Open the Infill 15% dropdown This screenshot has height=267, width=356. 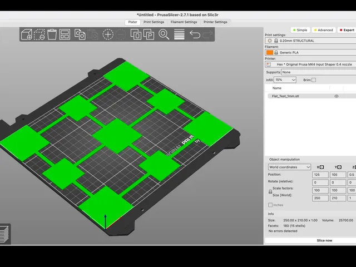pos(285,80)
